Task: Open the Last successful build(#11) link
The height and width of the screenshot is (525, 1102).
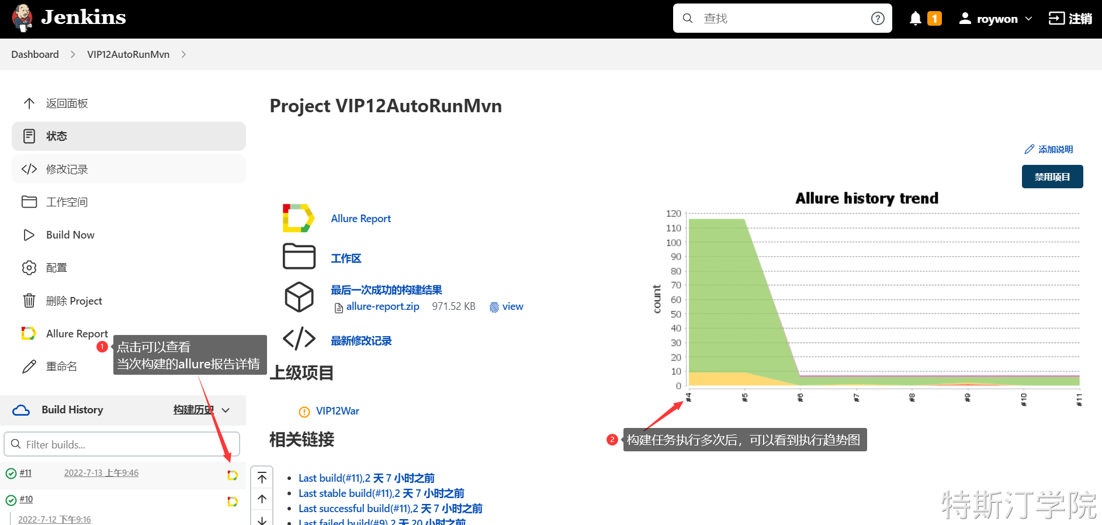Action: [x=390, y=509]
